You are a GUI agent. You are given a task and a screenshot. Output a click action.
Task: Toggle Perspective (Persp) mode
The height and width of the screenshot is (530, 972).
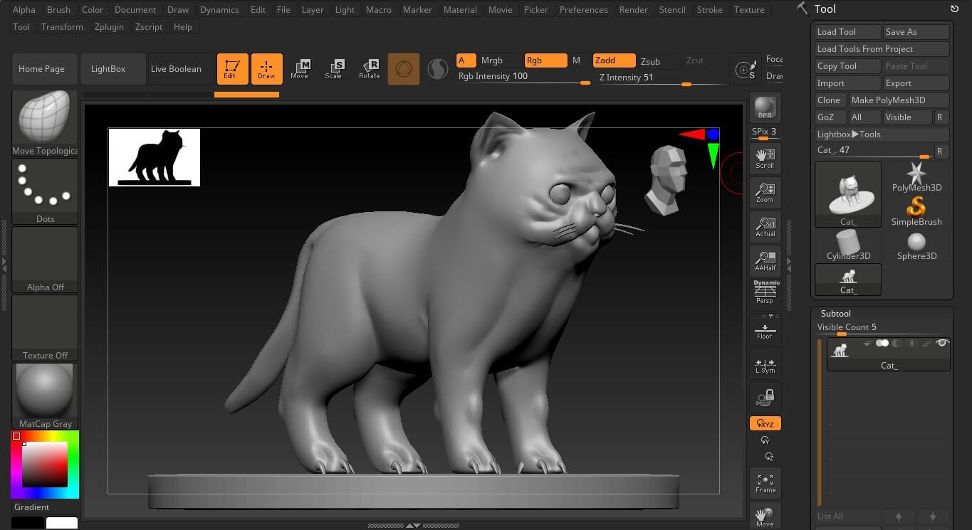pos(765,292)
